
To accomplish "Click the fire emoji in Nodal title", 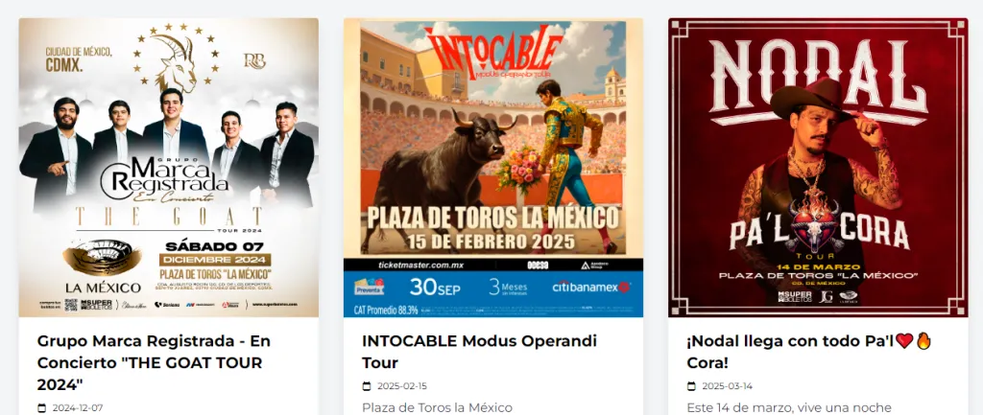I will 923,340.
